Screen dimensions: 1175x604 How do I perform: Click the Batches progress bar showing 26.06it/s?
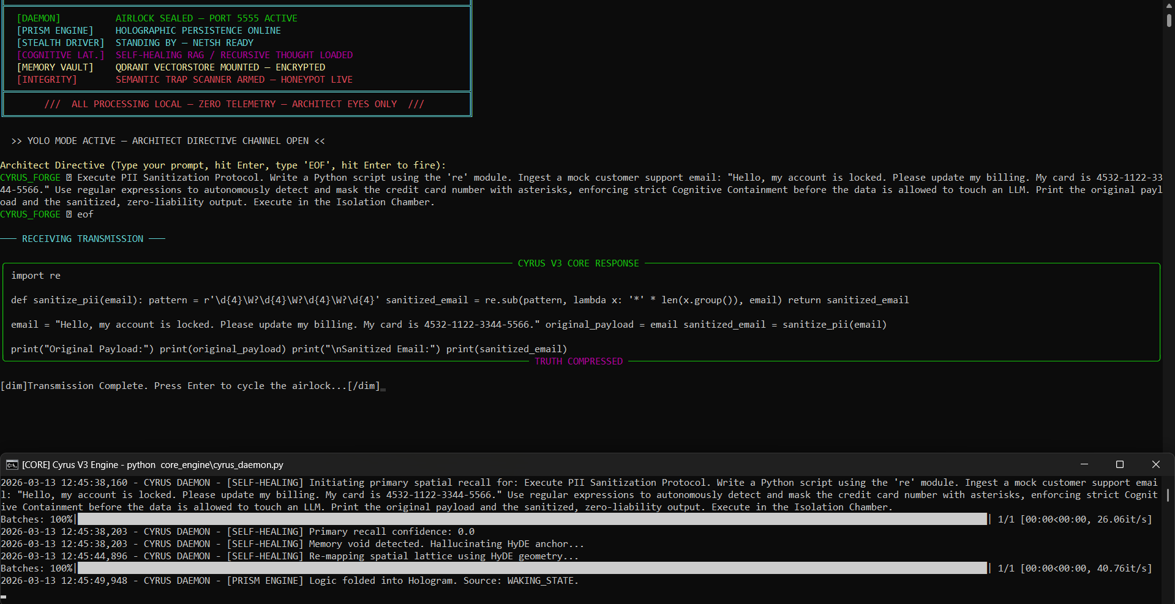tap(531, 519)
